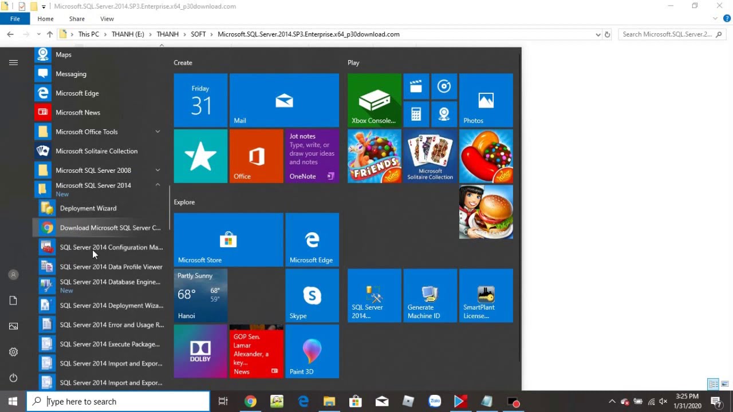Open Maps from the app list
Image resolution: width=733 pixels, height=412 pixels.
[98, 55]
